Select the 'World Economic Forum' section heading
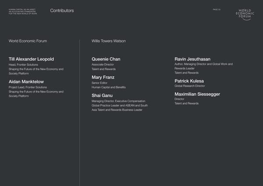 pyautogui.click(x=28, y=41)
